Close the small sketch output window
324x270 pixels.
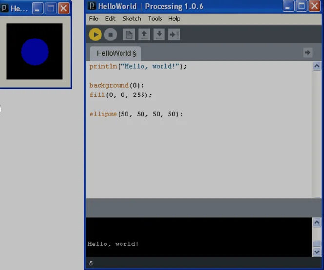(63, 8)
